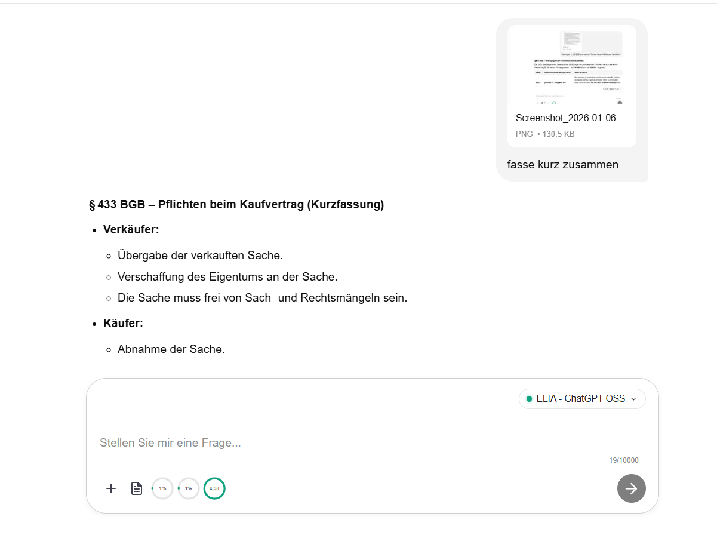717x538 pixels.
Task: Check the 4,98 green progress ring
Action: pos(214,488)
